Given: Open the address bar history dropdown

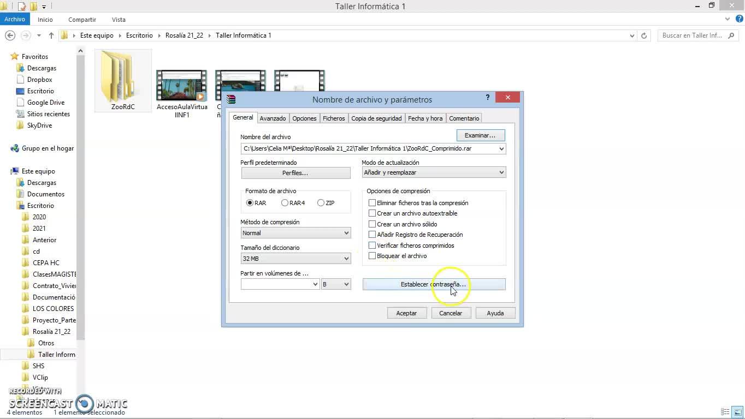Looking at the screenshot, I should tap(632, 35).
